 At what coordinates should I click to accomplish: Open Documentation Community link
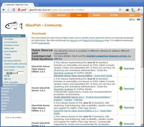[14, 67]
